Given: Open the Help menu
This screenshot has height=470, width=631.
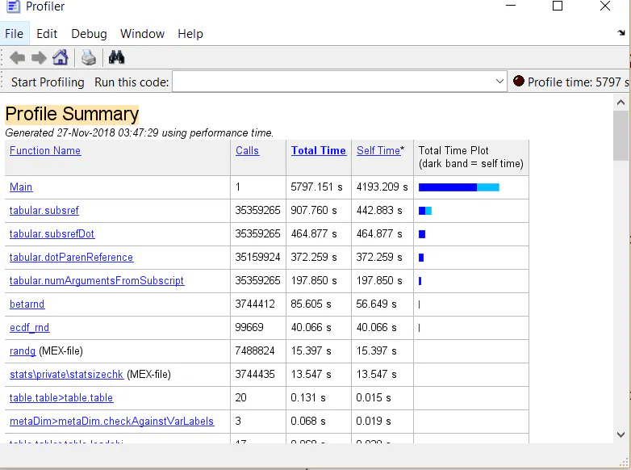Looking at the screenshot, I should click(x=190, y=34).
